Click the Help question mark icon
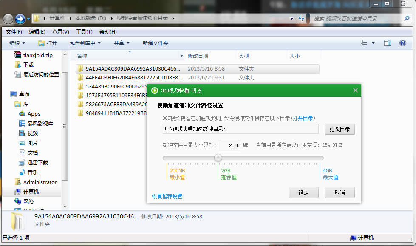 pos(402,42)
